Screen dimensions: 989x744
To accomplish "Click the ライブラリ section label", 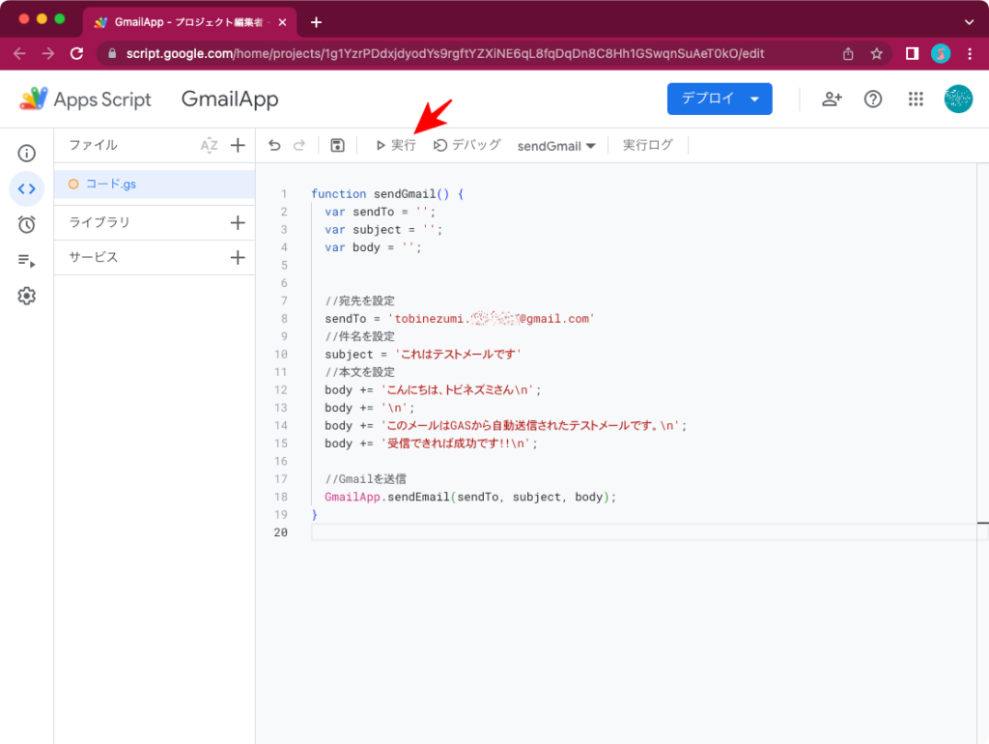I will pyautogui.click(x=99, y=223).
